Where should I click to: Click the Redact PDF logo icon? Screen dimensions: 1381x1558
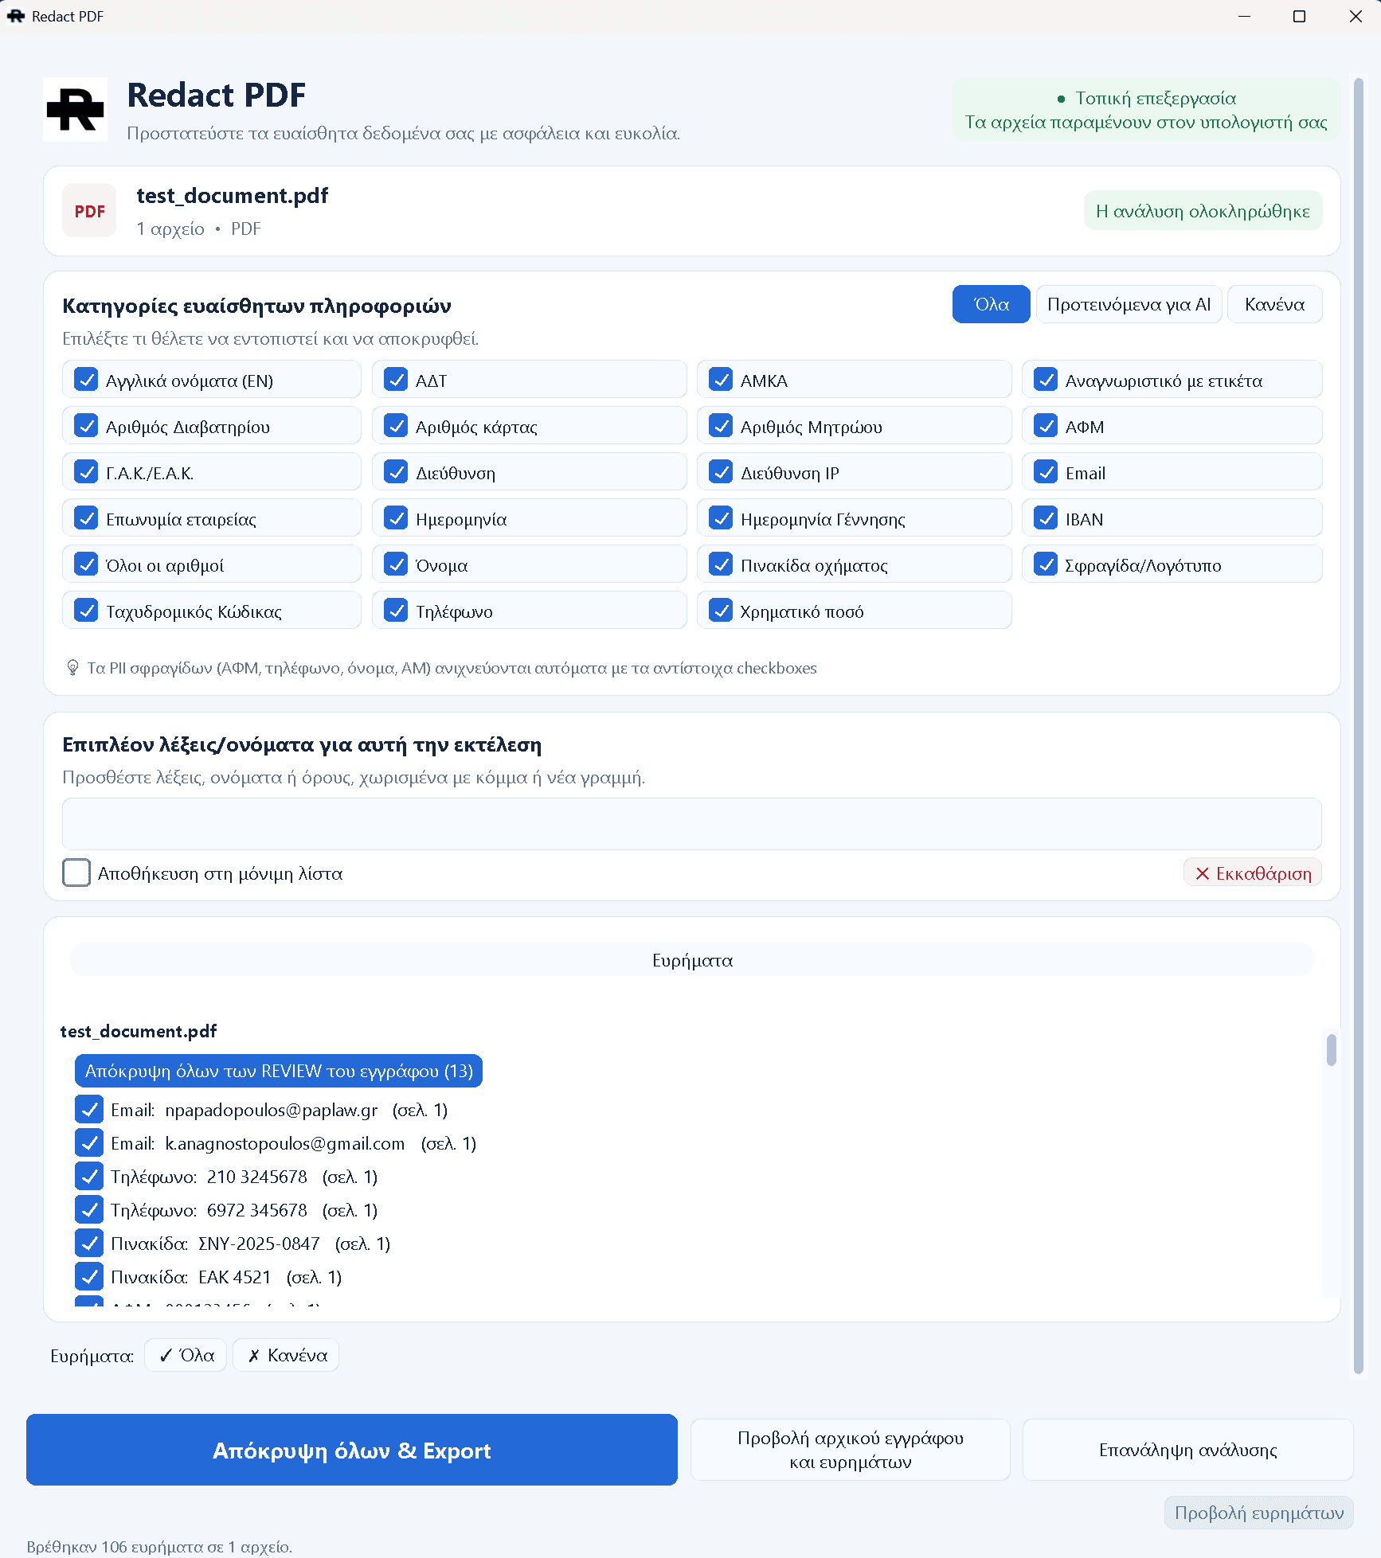coord(76,109)
